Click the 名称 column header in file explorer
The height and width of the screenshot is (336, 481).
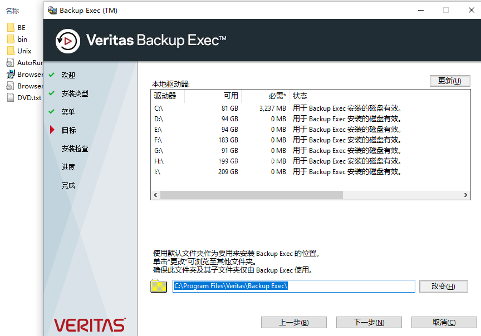click(x=12, y=11)
